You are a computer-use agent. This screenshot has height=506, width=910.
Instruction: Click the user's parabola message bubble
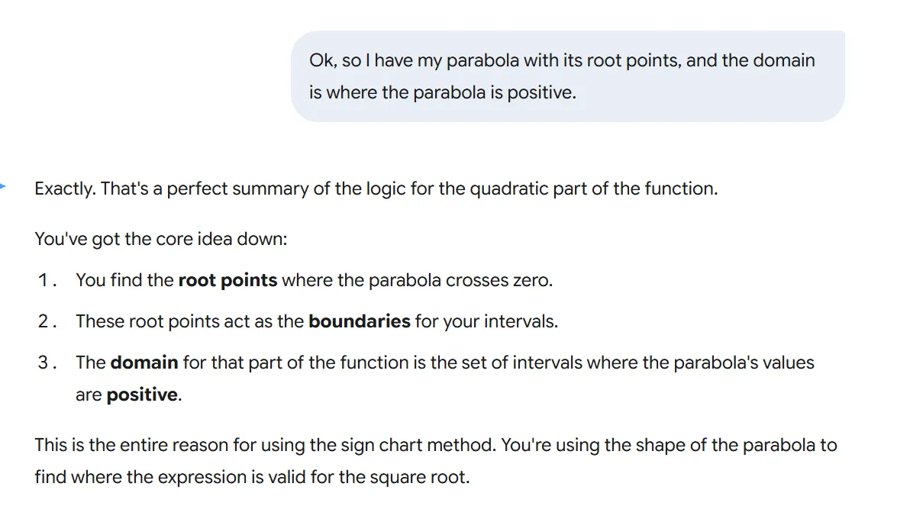(567, 76)
